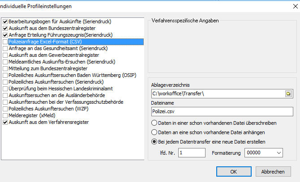
Task: Check Anfrage an das Gesundheitsamt (Seriendruck)
Action: pos(5,48)
